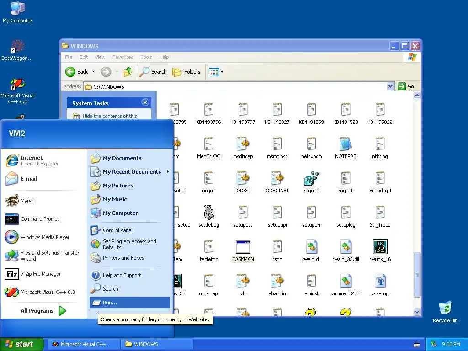Image resolution: width=468 pixels, height=351 pixels.
Task: Click Run... in Start menu
Action: click(x=130, y=303)
